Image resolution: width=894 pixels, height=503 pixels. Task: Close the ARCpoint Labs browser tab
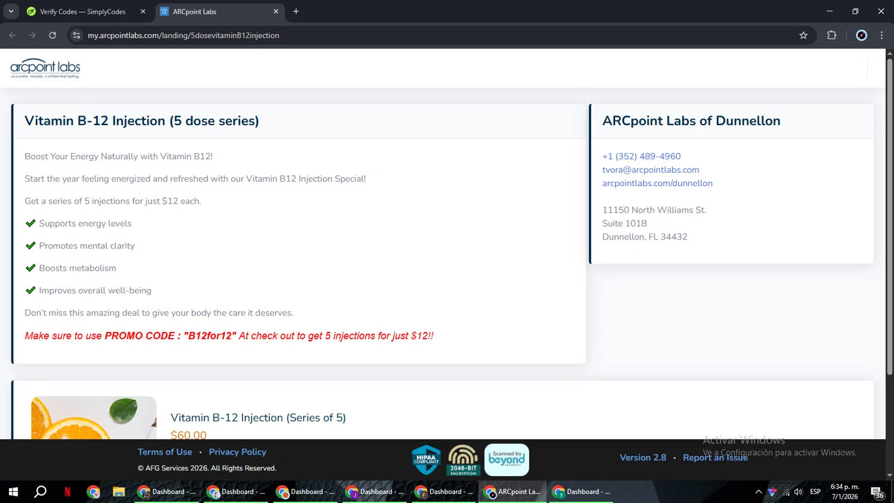[x=276, y=11]
